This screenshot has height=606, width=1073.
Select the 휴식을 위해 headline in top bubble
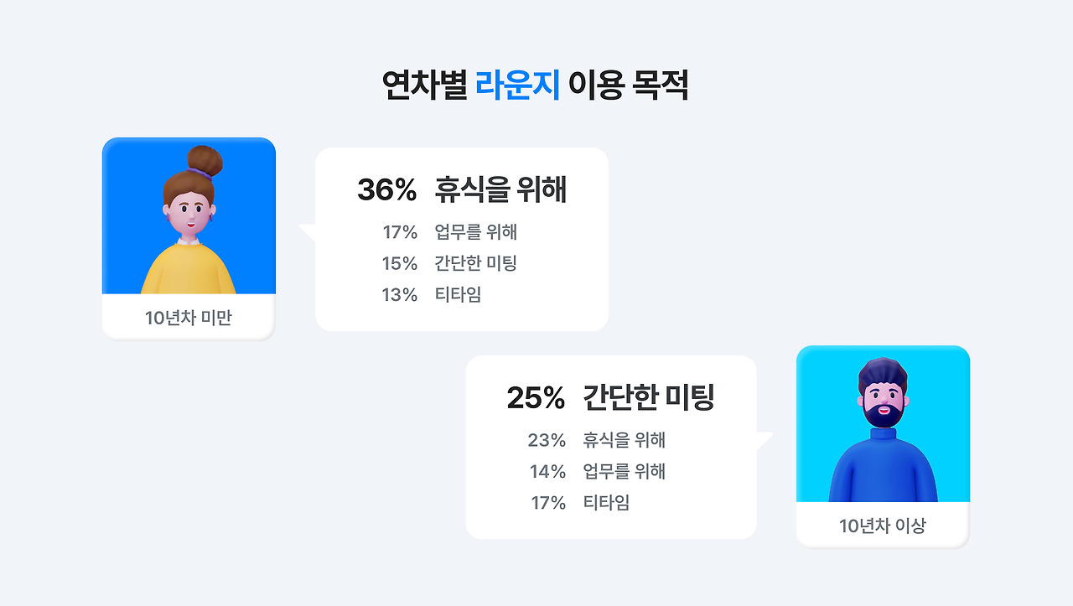(x=500, y=190)
